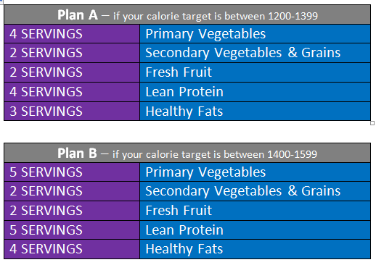Screen dimensions: 376x265
Task: Click the Plan A Primary Vegetables cell
Action: pos(255,34)
